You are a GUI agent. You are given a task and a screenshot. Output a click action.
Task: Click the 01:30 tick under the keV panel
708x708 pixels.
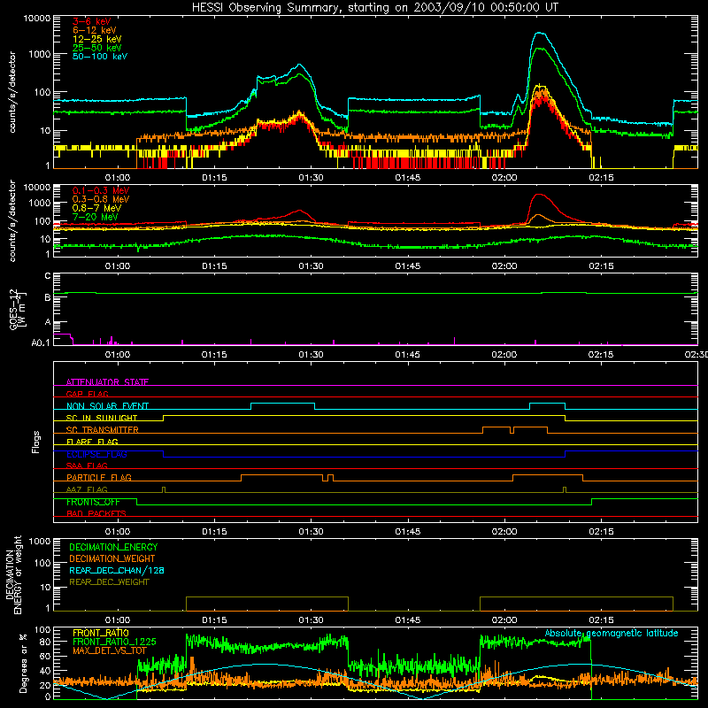312,178
